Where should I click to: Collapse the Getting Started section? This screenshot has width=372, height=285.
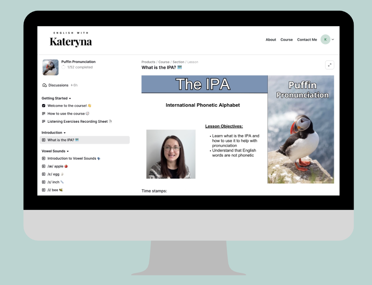tap(70, 98)
